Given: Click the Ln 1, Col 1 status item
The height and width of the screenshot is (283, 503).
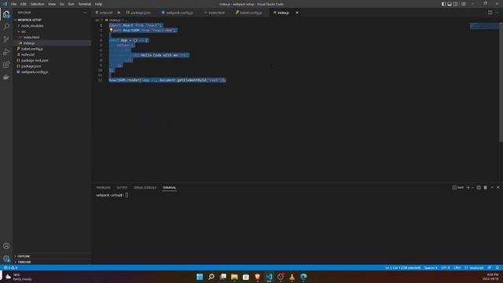Looking at the screenshot, I should pyautogui.click(x=403, y=267).
